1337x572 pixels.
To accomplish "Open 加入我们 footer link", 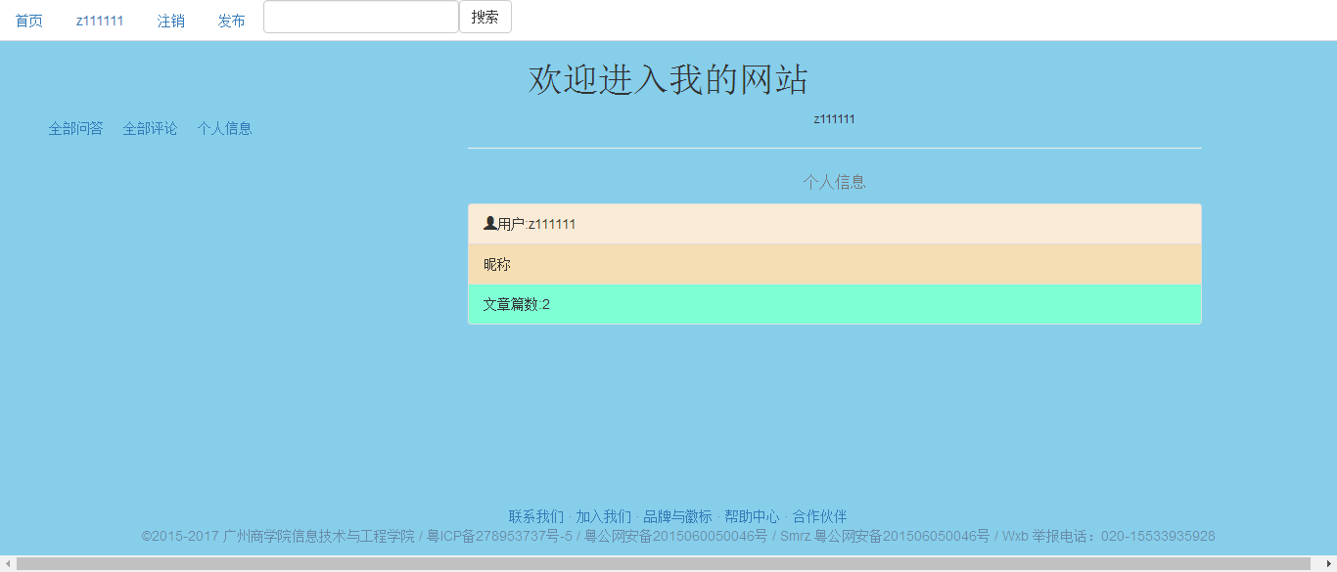I will pos(604,516).
